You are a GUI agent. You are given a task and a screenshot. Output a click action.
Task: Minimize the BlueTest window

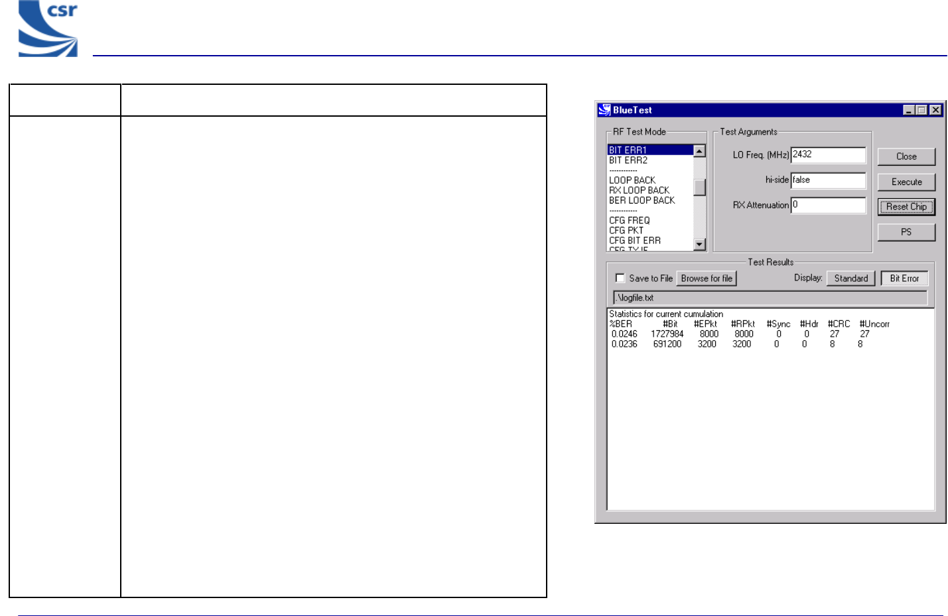coord(909,110)
